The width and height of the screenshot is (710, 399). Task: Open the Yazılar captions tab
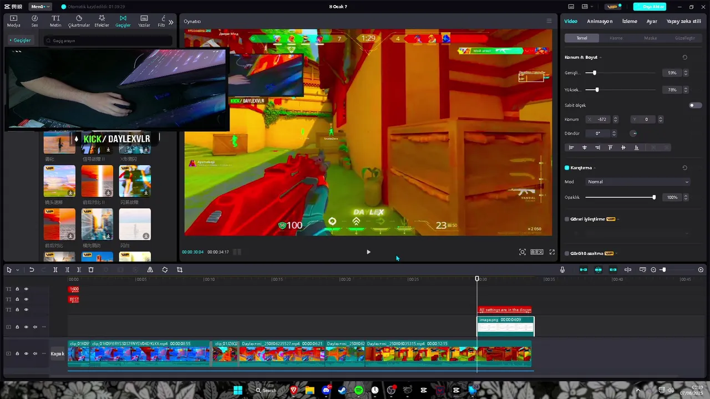pyautogui.click(x=144, y=21)
